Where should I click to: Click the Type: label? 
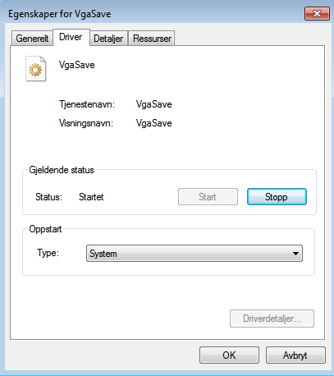tap(48, 253)
